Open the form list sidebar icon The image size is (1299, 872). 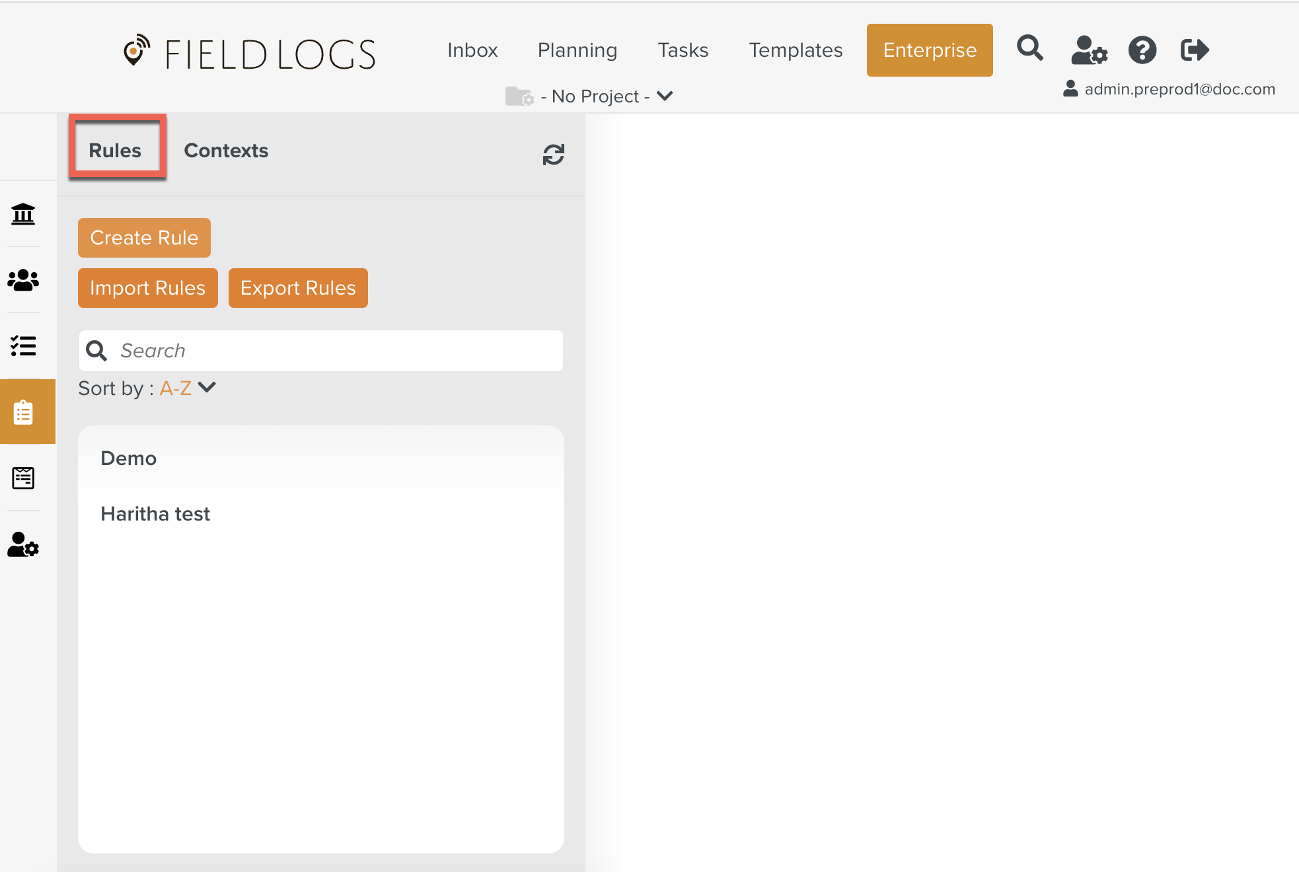(x=23, y=478)
